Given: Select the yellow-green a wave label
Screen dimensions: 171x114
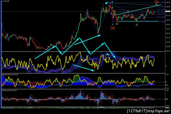Looking at the screenshot, I should click(x=114, y=11).
